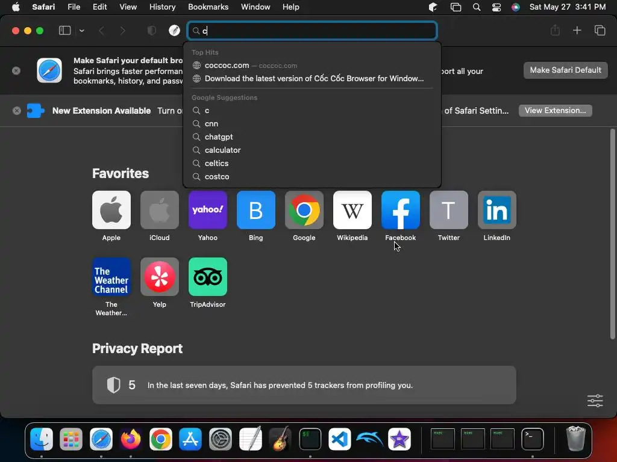This screenshot has width=617, height=462.
Task: Toggle the Safari sidebar button
Action: (64, 31)
